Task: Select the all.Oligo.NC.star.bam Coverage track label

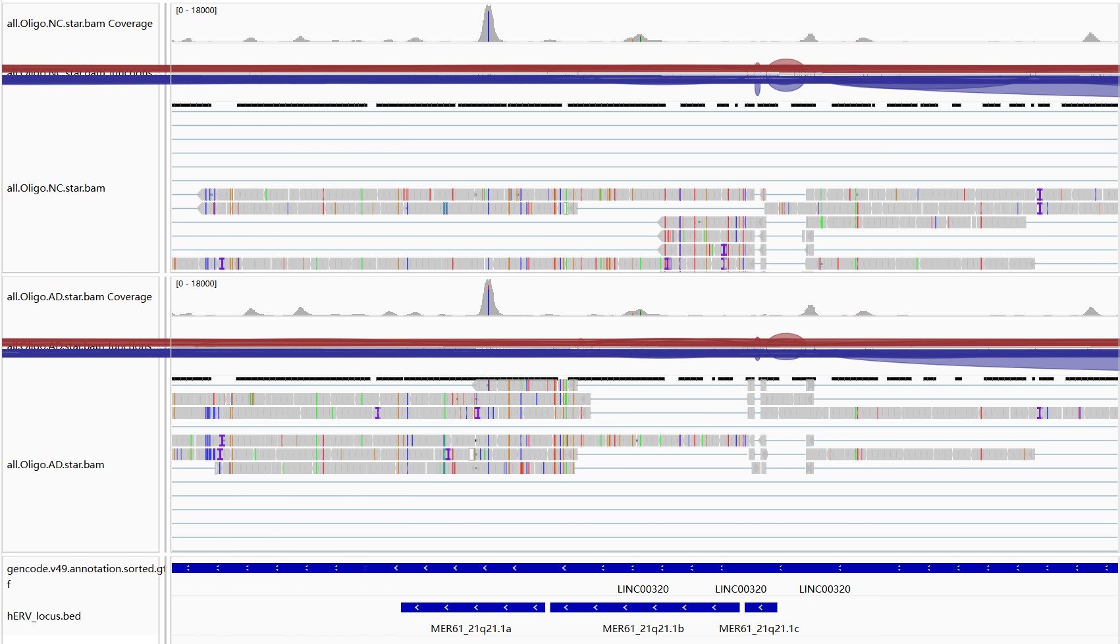Action: click(x=80, y=24)
